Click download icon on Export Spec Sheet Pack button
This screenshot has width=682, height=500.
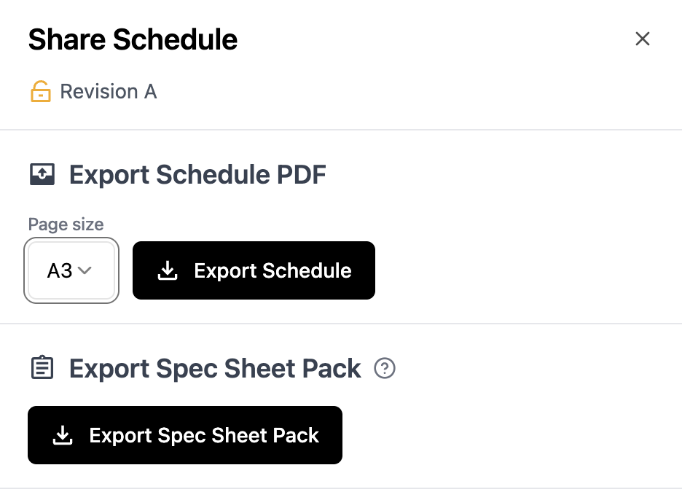(x=63, y=436)
